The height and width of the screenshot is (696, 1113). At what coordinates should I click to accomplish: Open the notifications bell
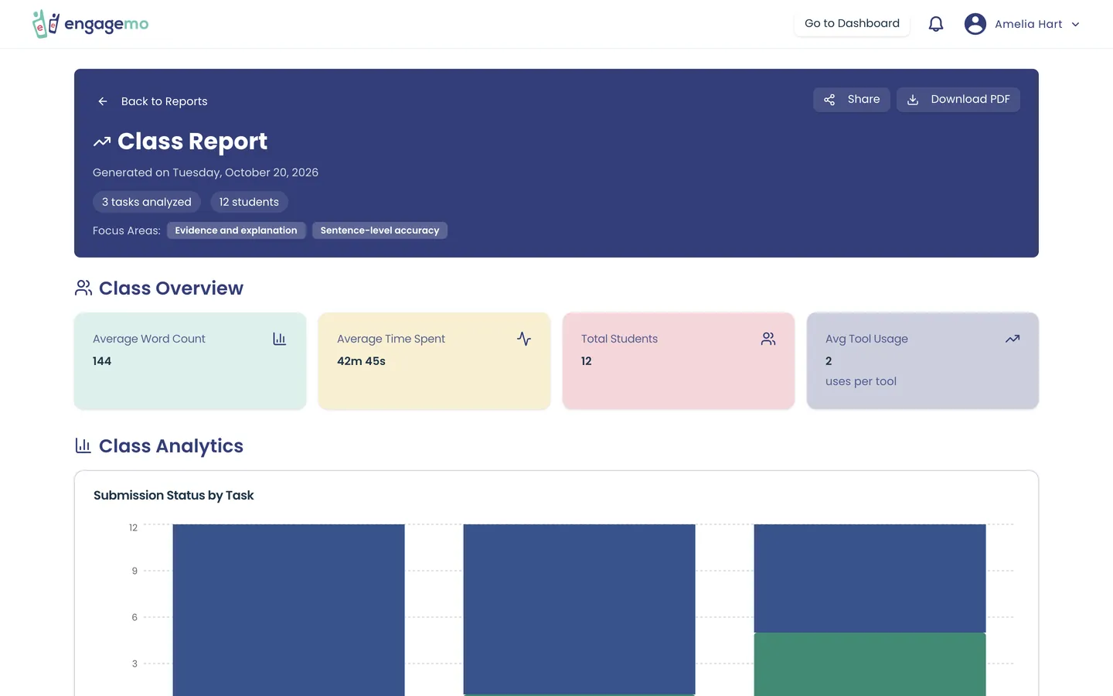coord(936,24)
